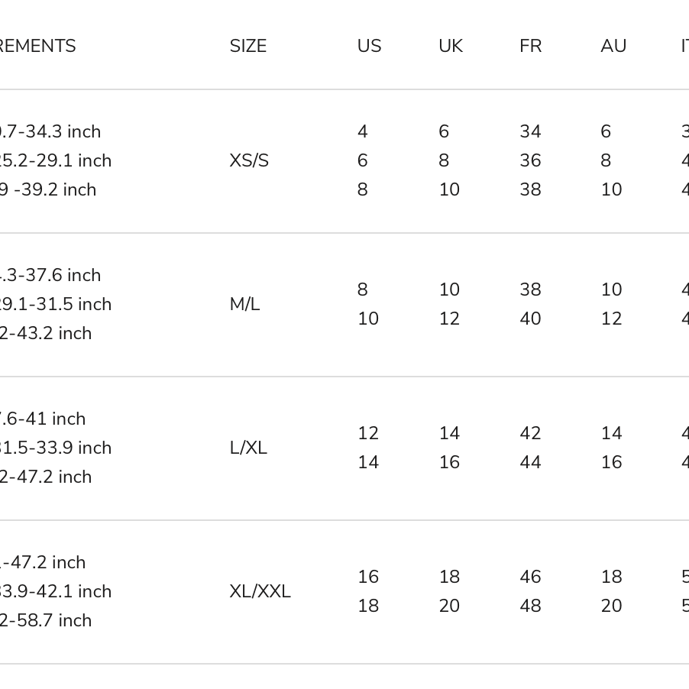Viewport: 689px width, 689px height.
Task: Select the XS/S size label
Action: [x=249, y=161]
